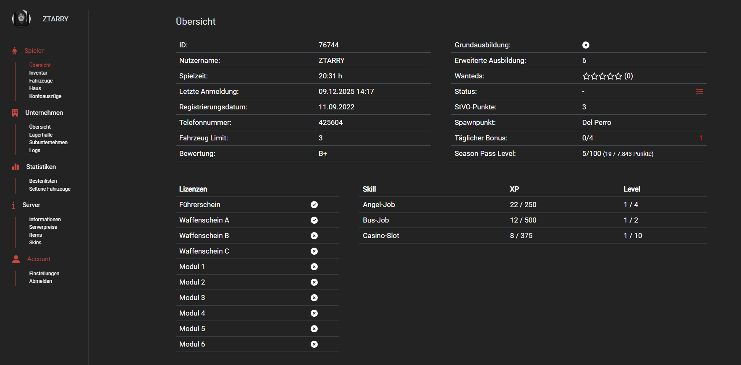Open Inventar in the sidebar

pyautogui.click(x=38, y=73)
